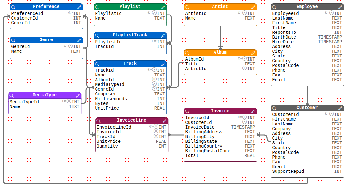Open the magnifier icon on the Artist table
The height and width of the screenshot is (187, 347).
[x=187, y=6]
